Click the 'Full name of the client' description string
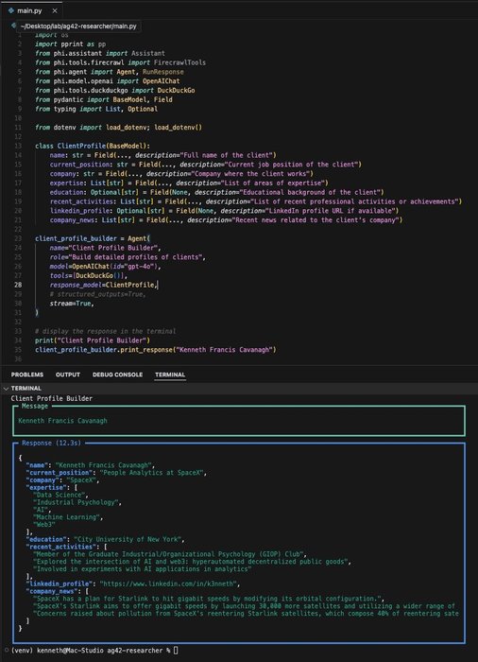Screen dimensions: 478x662 coord(230,155)
